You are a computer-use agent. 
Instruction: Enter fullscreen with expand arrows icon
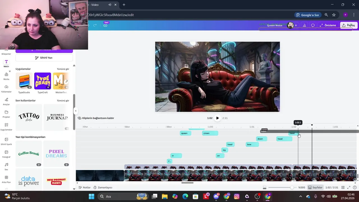(x=349, y=187)
